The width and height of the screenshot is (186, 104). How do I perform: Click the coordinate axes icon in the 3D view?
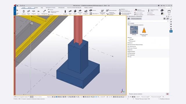(x=123, y=91)
